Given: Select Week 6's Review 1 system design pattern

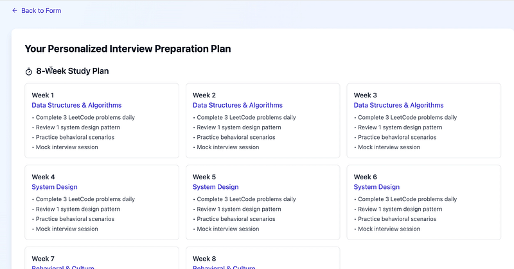Looking at the screenshot, I should pyautogui.click(x=400, y=209).
